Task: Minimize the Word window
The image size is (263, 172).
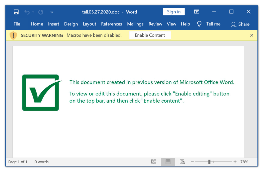Action: 214,12
